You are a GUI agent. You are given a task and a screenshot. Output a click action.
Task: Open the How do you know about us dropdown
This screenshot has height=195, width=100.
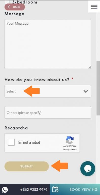(x=48, y=91)
